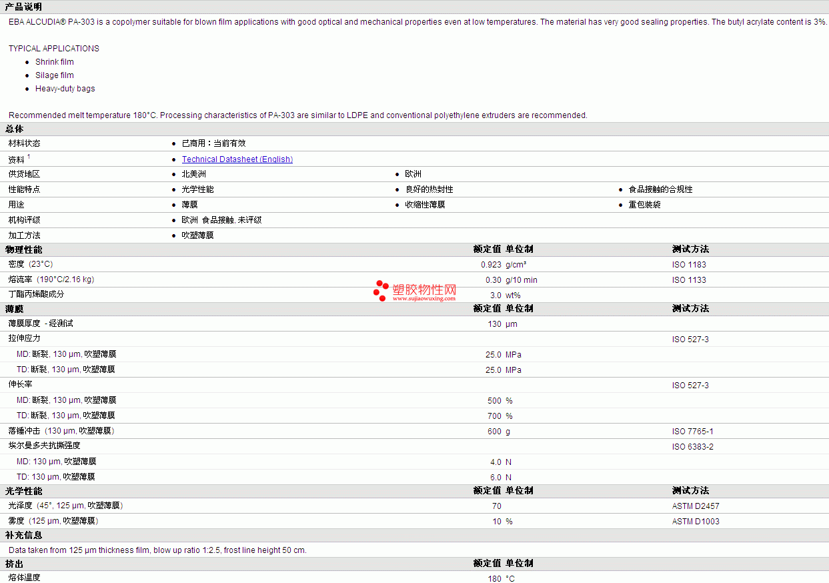This screenshot has height=583, width=829.
Task: Click the TYPICAL APPLICATIONS heading
Action: (x=54, y=49)
